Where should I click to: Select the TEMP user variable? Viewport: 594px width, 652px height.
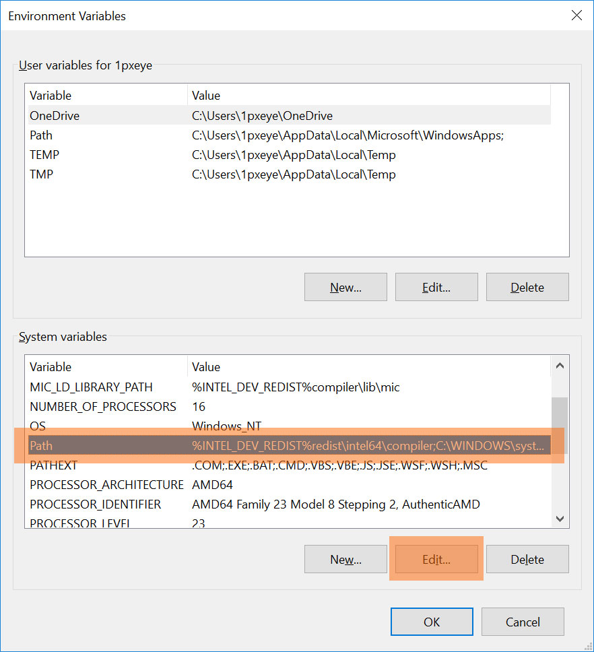[x=44, y=155]
